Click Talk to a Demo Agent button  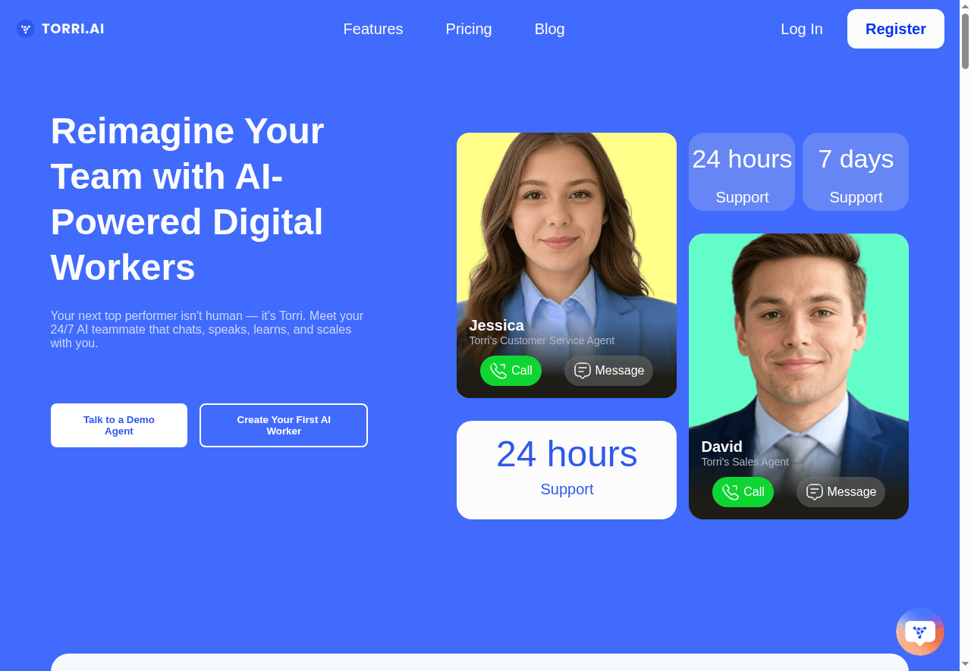pos(119,425)
